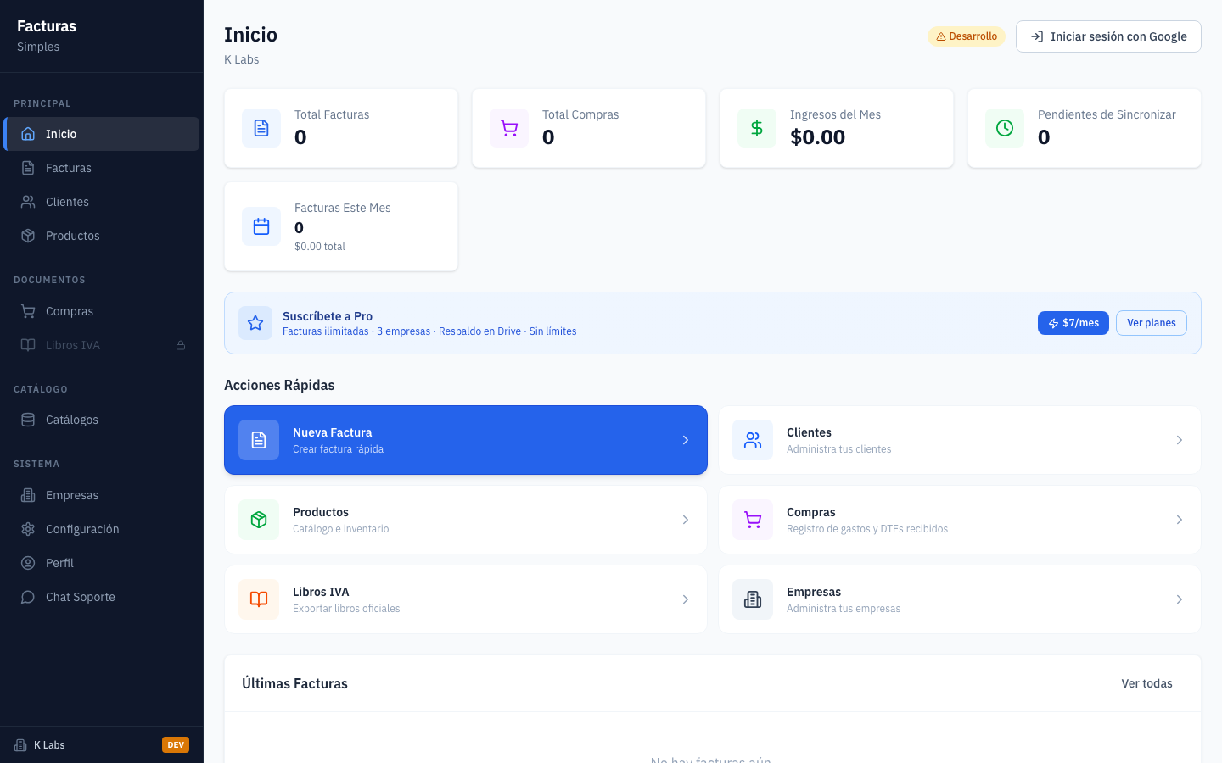Screen dimensions: 1222x763
Task: Click the Pendientes de Sincronizar clock icon
Action: point(1005,128)
